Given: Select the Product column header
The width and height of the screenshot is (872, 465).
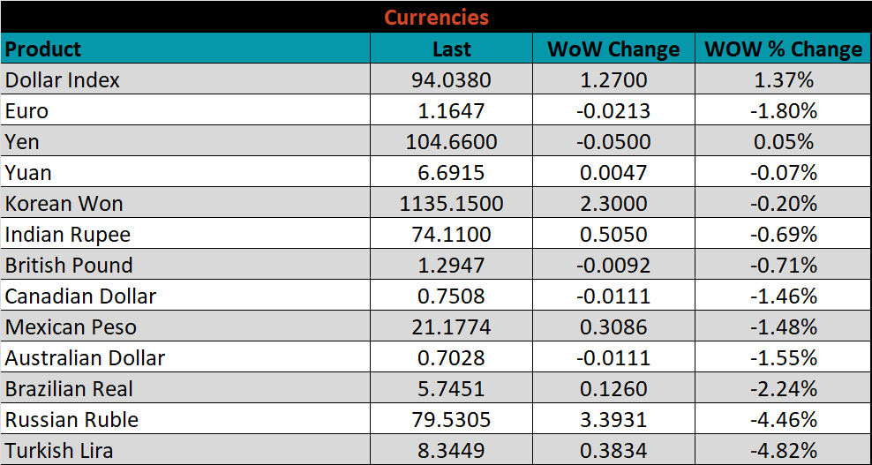Looking at the screenshot, I should 43,49.
